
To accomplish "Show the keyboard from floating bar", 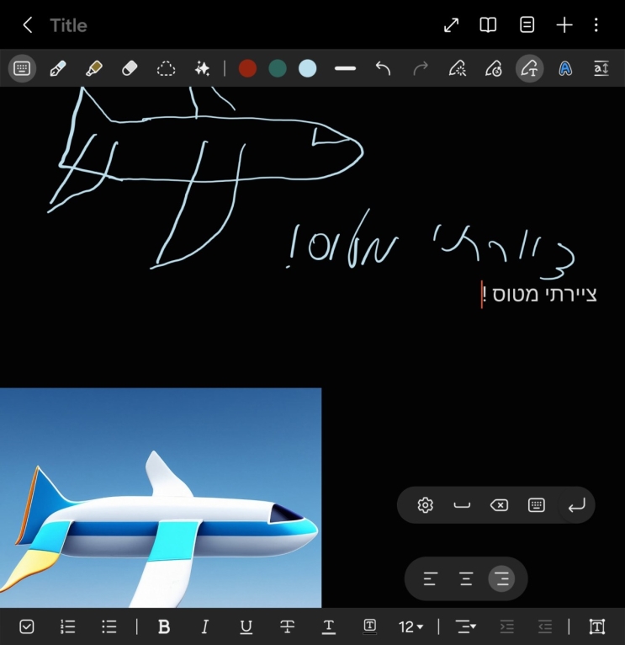I will 536,504.
